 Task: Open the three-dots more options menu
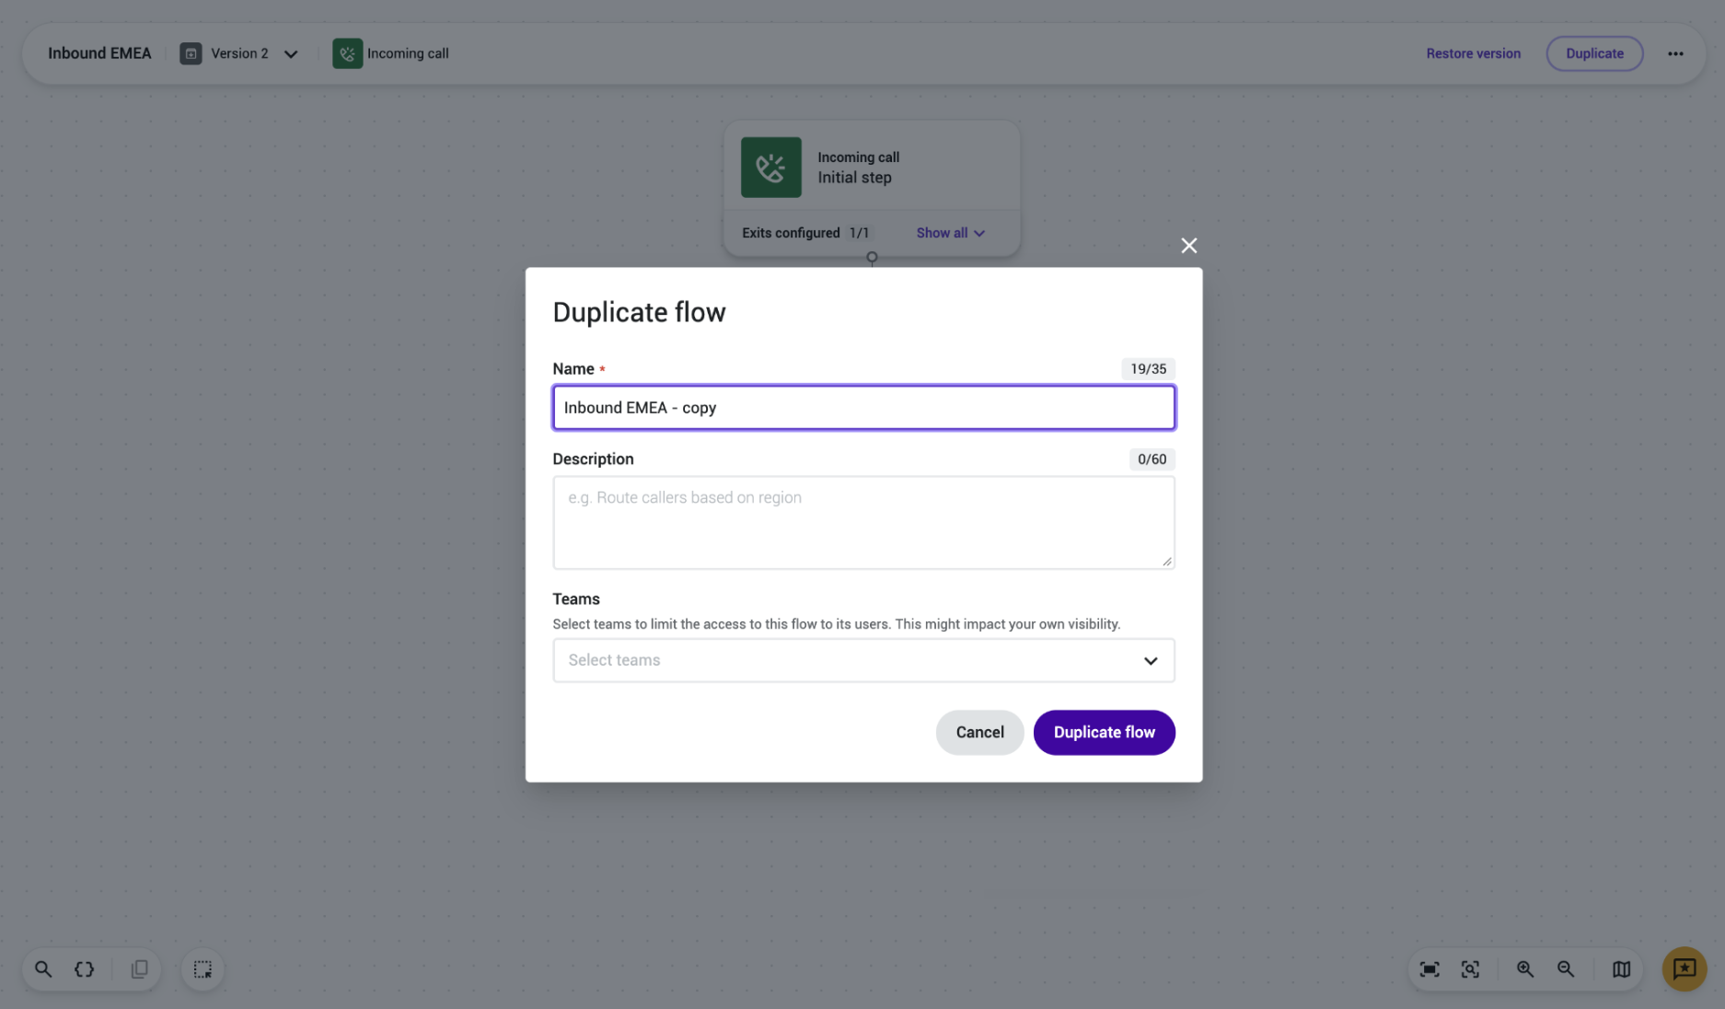(x=1675, y=53)
